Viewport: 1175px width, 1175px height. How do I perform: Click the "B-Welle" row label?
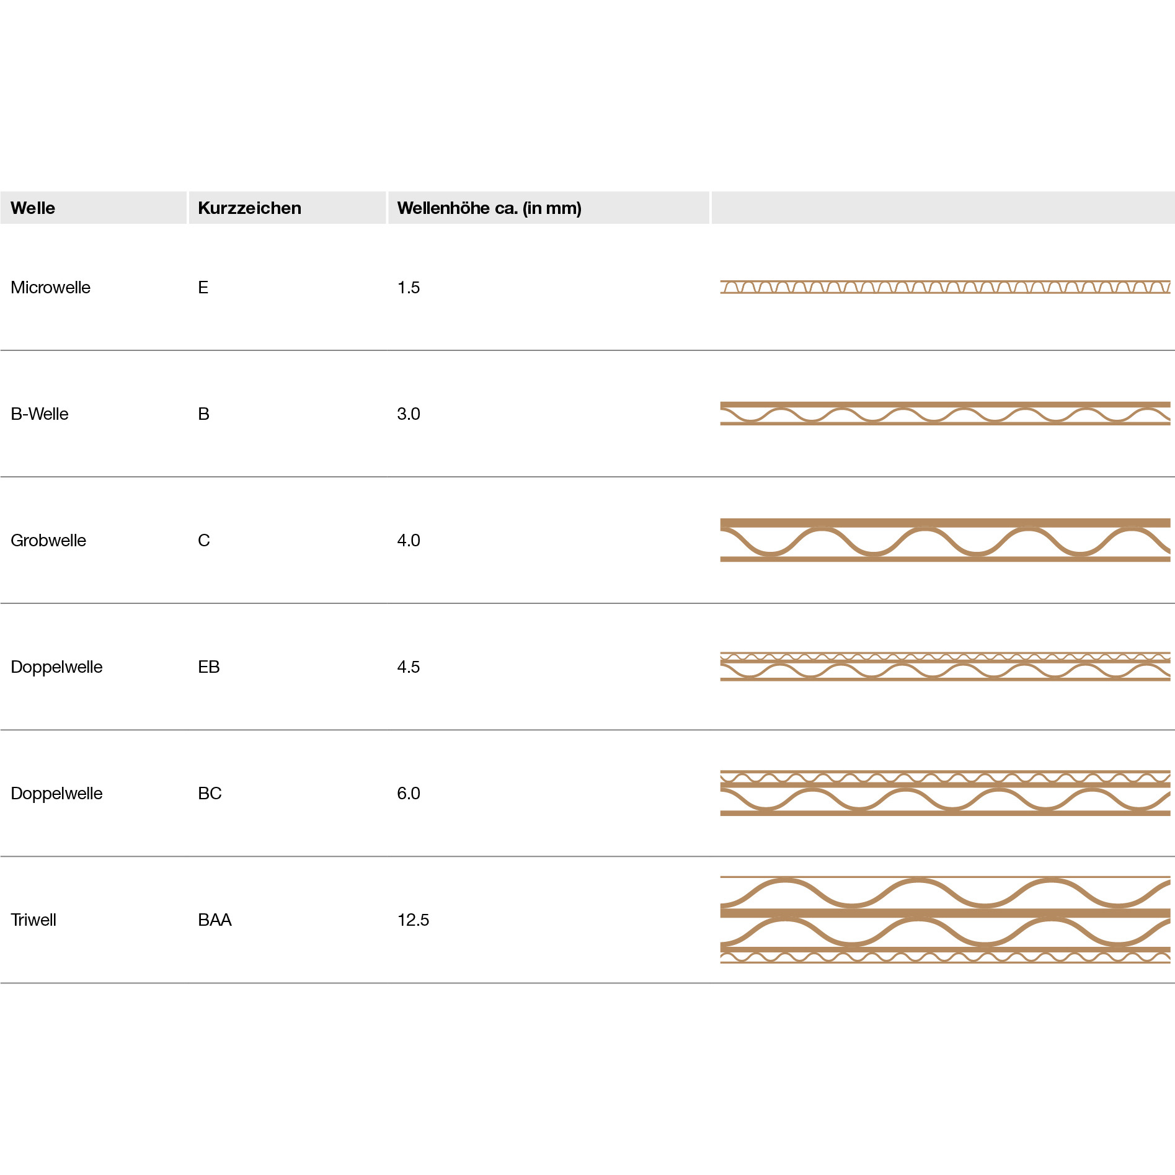point(40,414)
